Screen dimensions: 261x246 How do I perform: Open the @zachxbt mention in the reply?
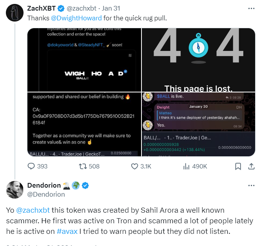click(33, 210)
